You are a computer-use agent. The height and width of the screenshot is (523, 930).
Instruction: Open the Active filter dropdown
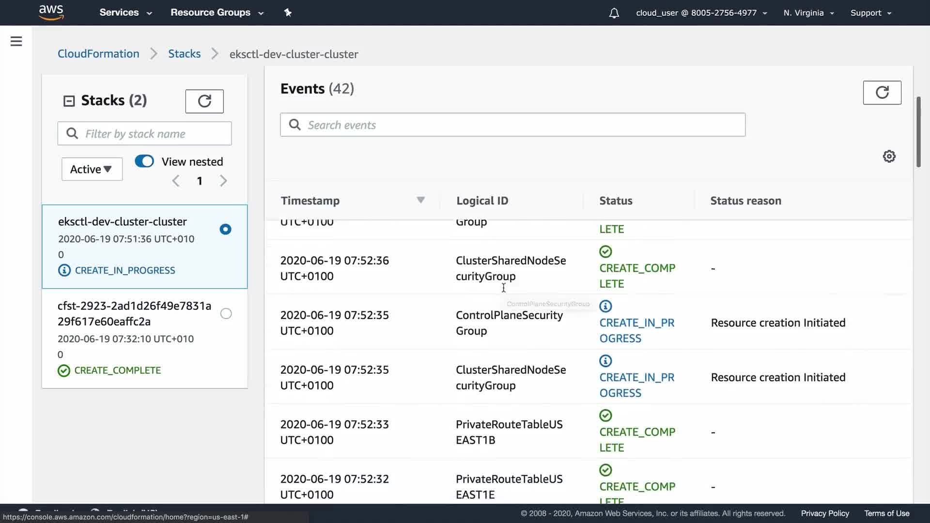92,169
